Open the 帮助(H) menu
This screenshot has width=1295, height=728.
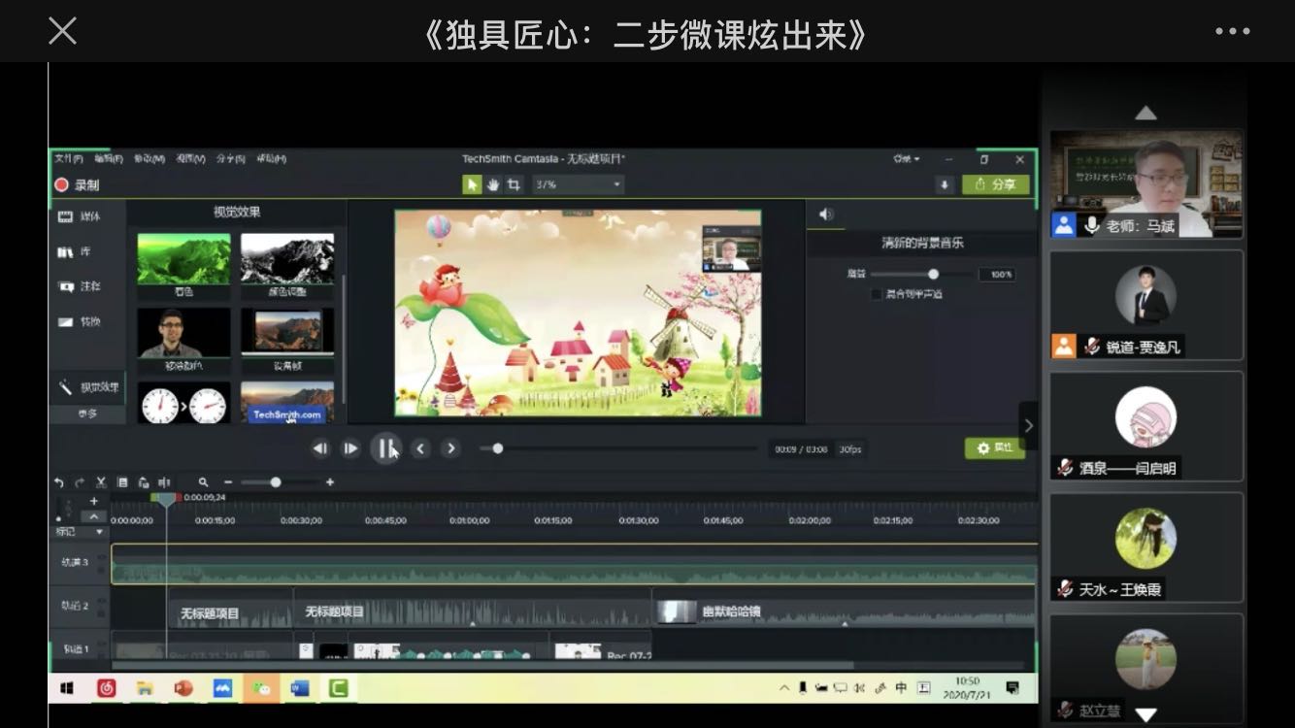tap(271, 159)
